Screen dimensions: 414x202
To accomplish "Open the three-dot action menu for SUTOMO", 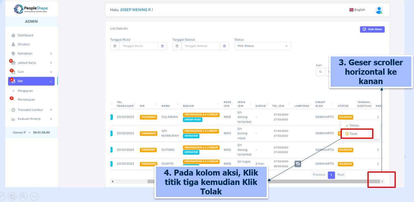I will [378, 150].
